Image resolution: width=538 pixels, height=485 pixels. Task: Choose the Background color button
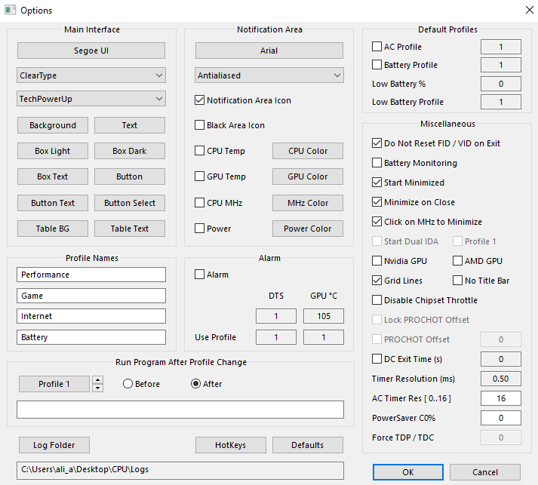[53, 125]
